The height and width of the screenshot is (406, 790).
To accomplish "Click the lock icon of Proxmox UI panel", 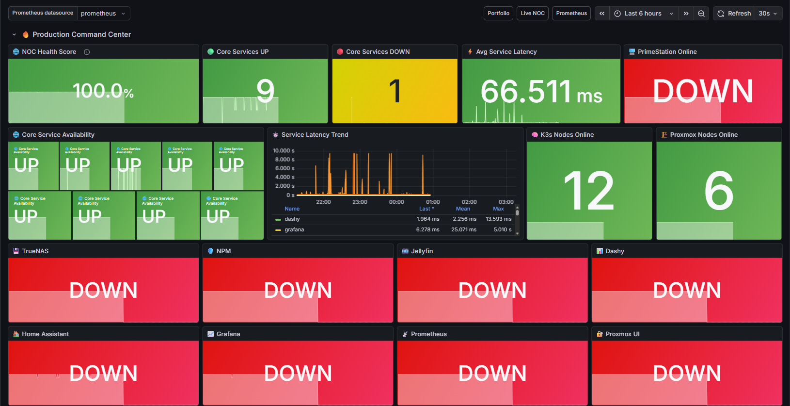I will tap(600, 334).
